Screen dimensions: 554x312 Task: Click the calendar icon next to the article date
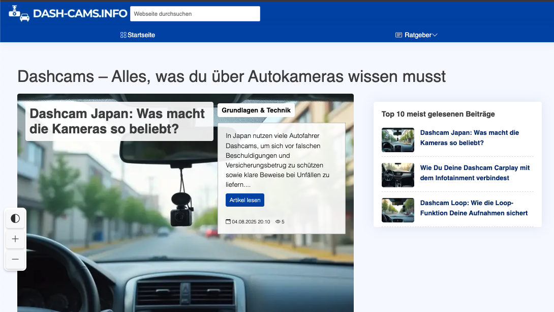(228, 221)
